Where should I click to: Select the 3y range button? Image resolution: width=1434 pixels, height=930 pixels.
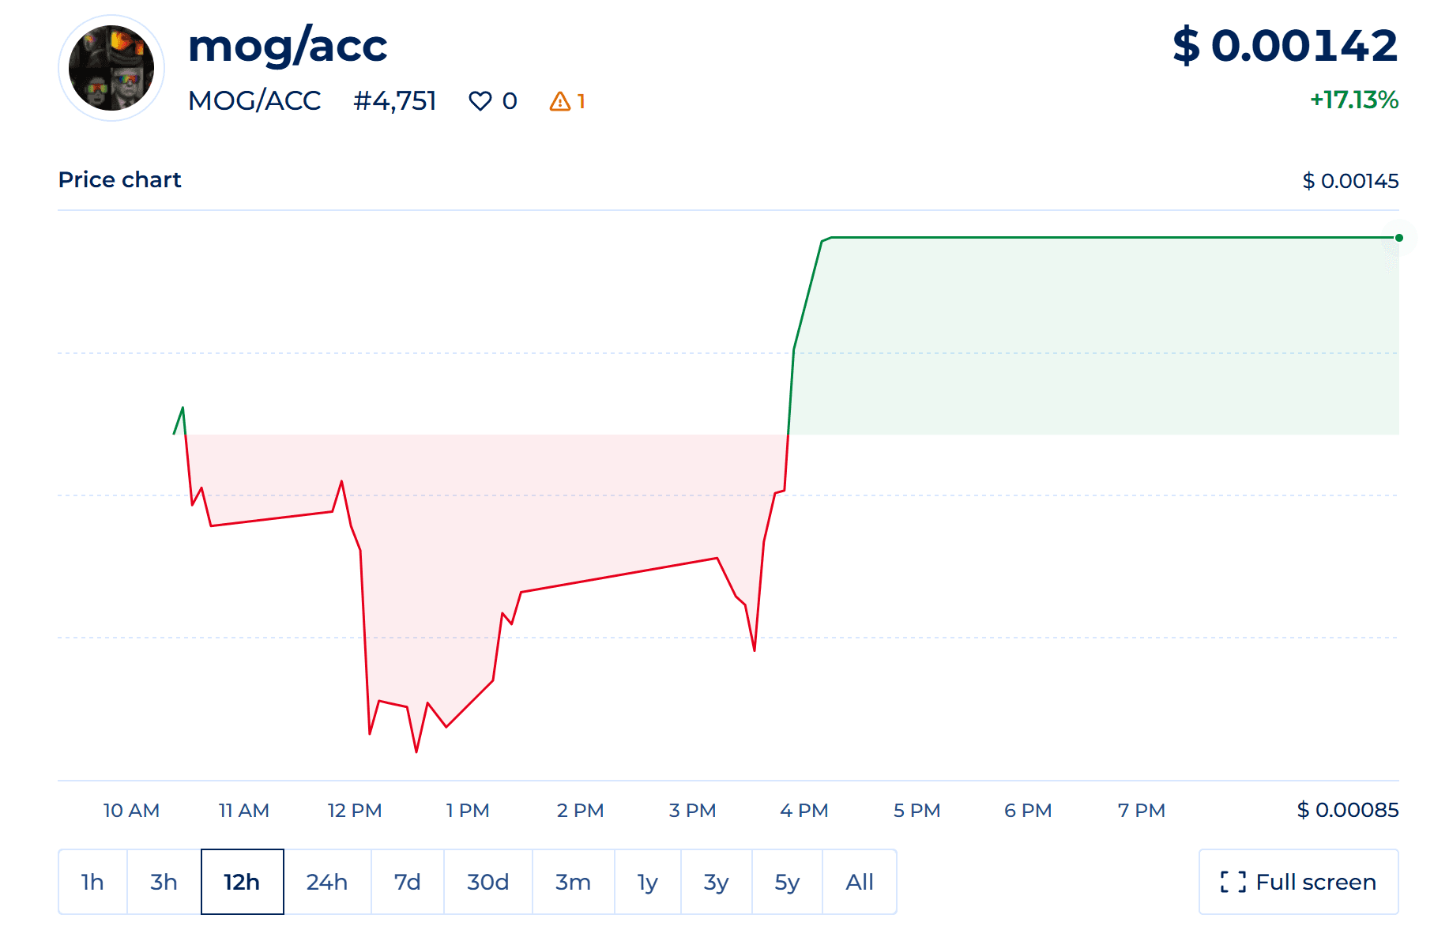[x=716, y=882]
